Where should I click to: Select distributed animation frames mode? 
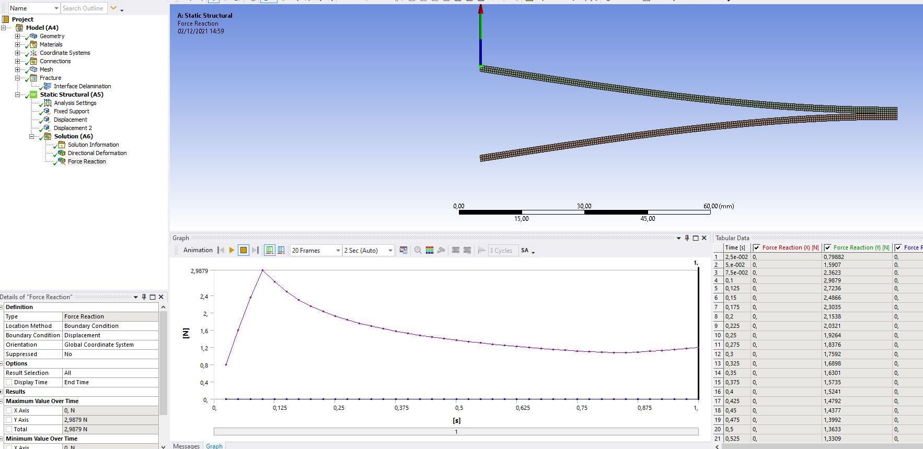(270, 250)
